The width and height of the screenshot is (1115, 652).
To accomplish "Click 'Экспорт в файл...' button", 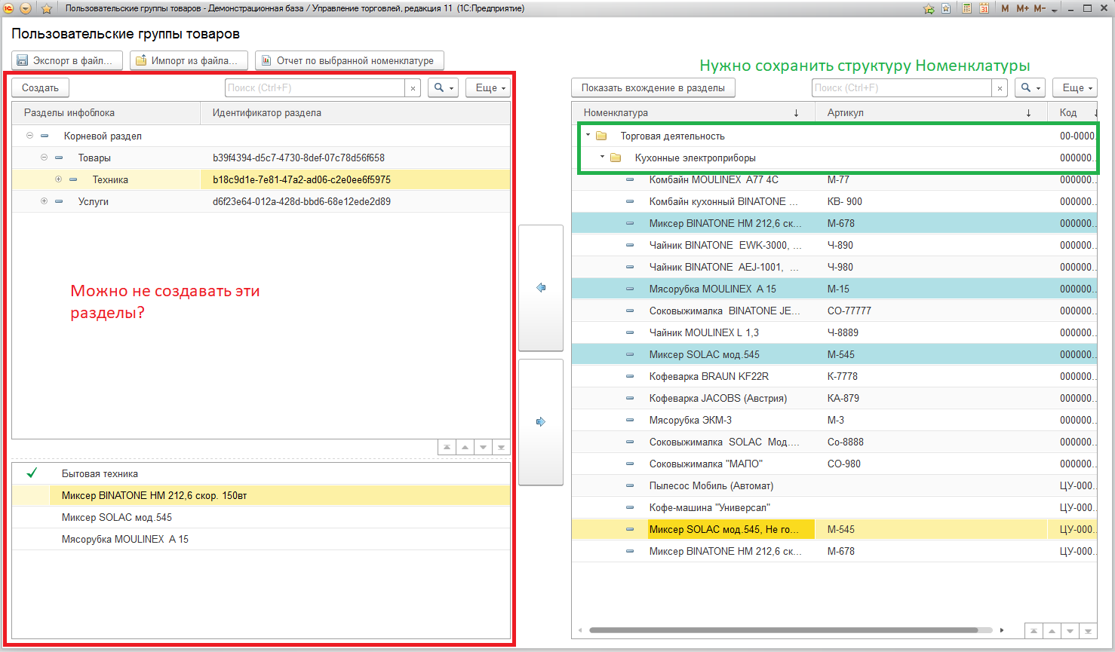I will tap(66, 60).
